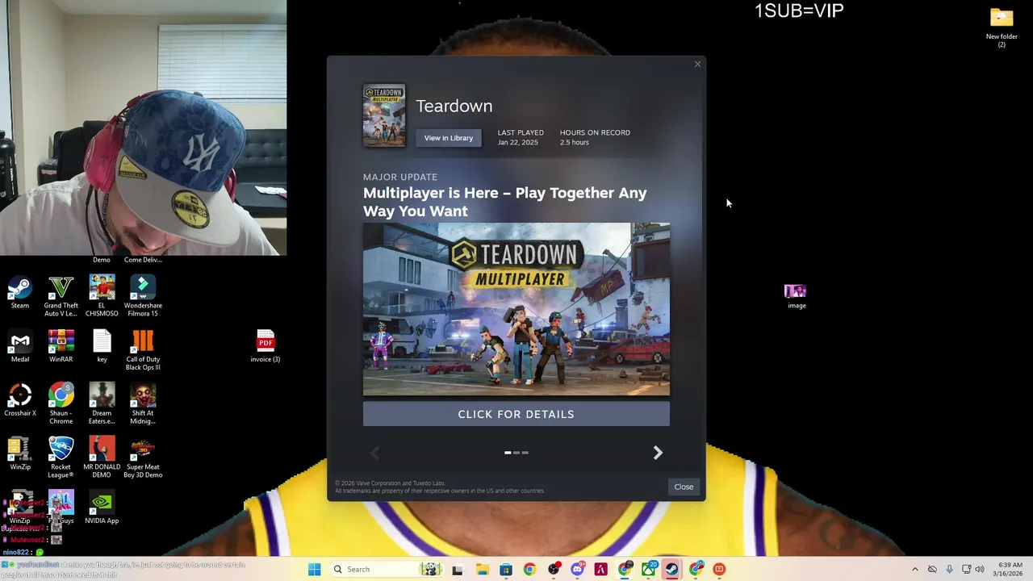Select the WinRAR desktop icon

pyautogui.click(x=61, y=347)
